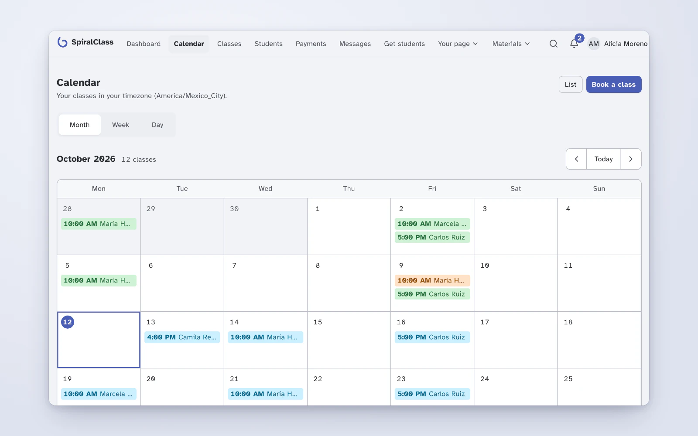Open Oct 19 10:00 AM Marcela class
The width and height of the screenshot is (698, 436).
click(x=99, y=394)
